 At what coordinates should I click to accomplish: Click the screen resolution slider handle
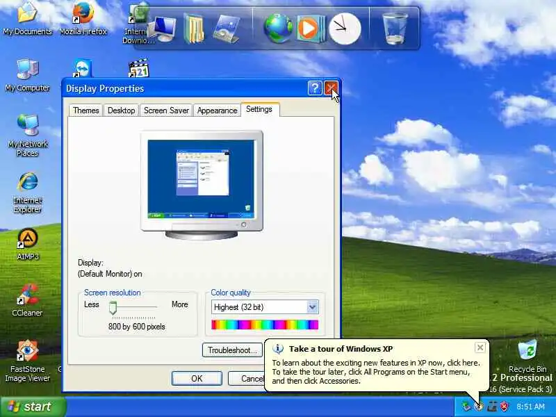[x=113, y=308]
